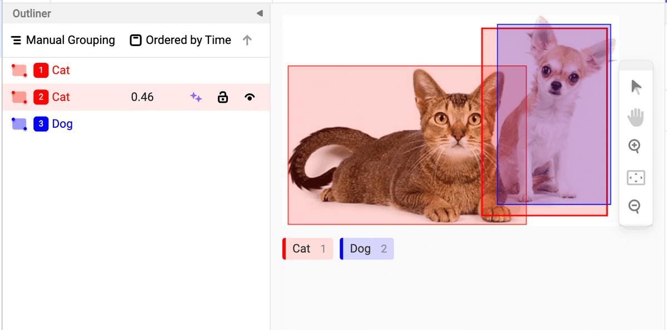Image resolution: width=667 pixels, height=330 pixels.
Task: Click the blue rectangle icon of Dog region
Action: (x=19, y=124)
